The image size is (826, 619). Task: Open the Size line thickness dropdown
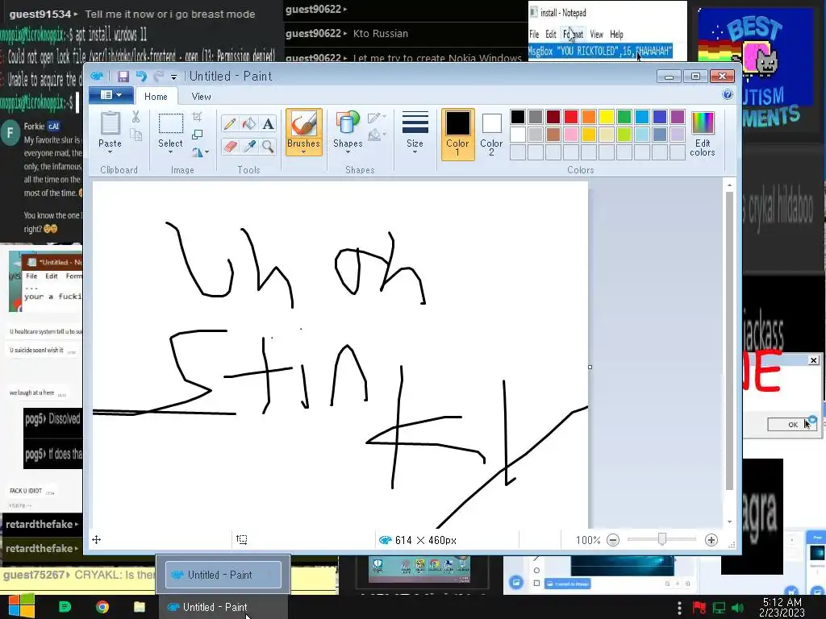point(415,132)
